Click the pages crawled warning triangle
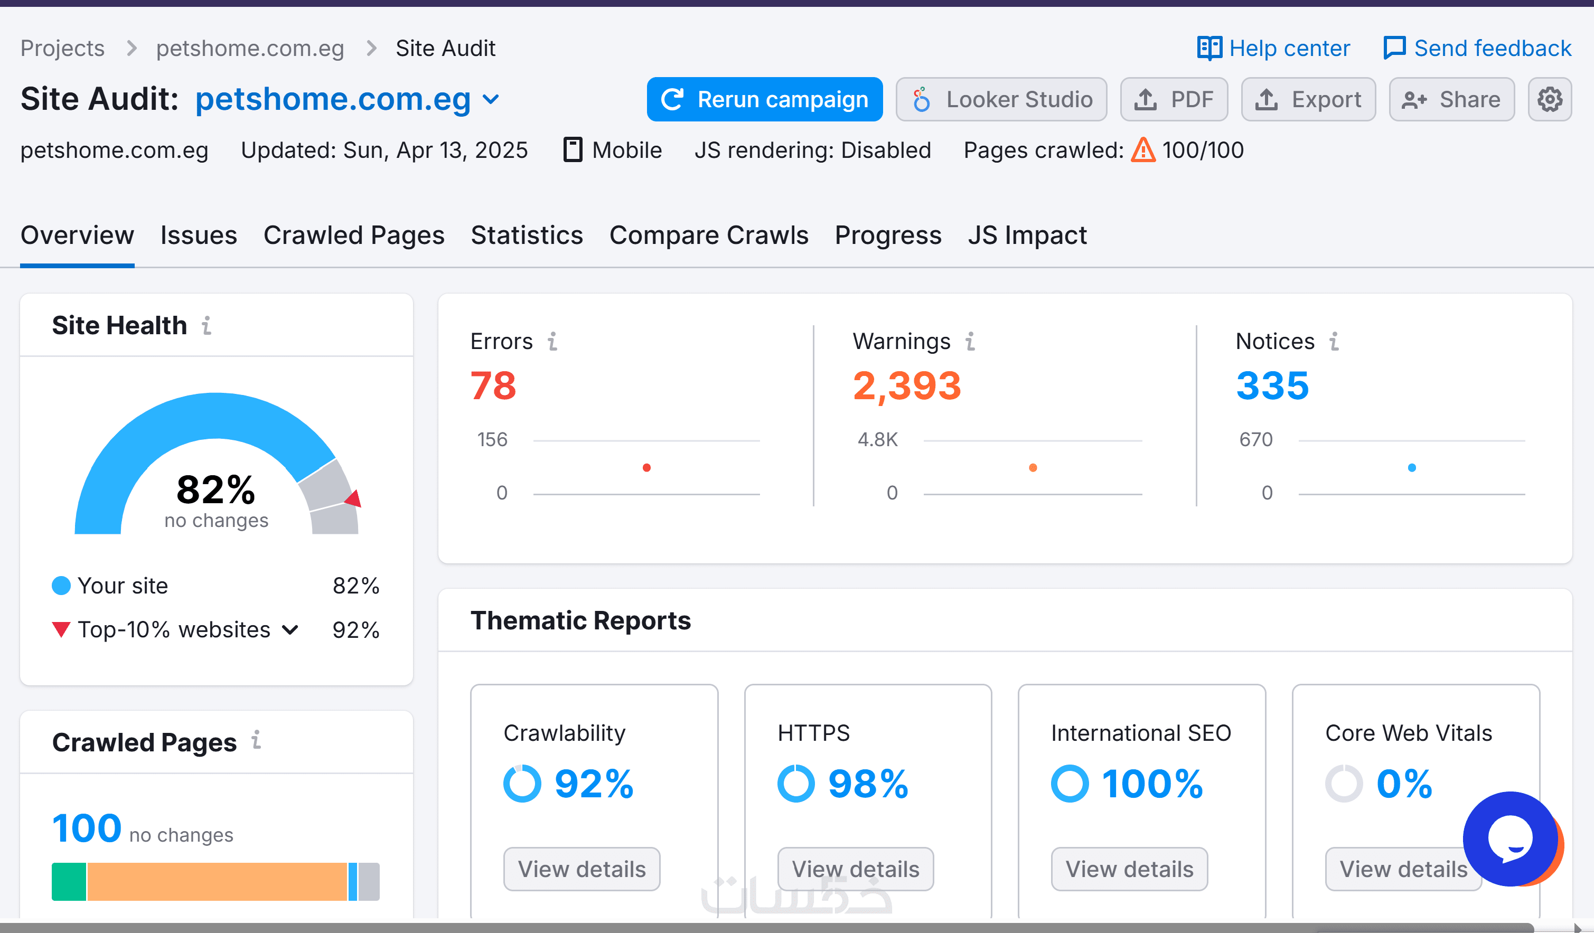Image resolution: width=1594 pixels, height=933 pixels. coord(1142,150)
